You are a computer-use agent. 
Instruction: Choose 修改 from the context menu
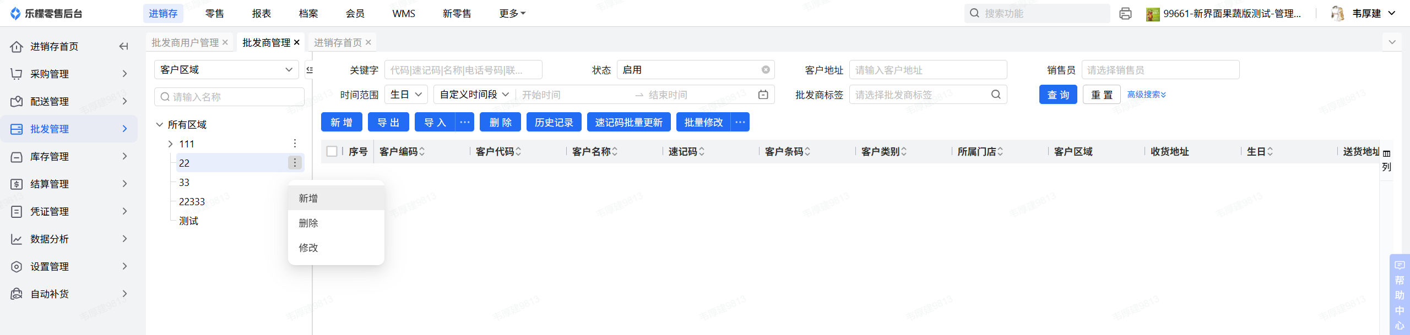[336, 248]
